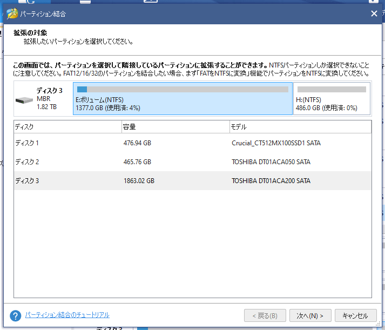Click the blue question mark help icon
Image resolution: width=385 pixels, height=330 pixels.
(16, 316)
